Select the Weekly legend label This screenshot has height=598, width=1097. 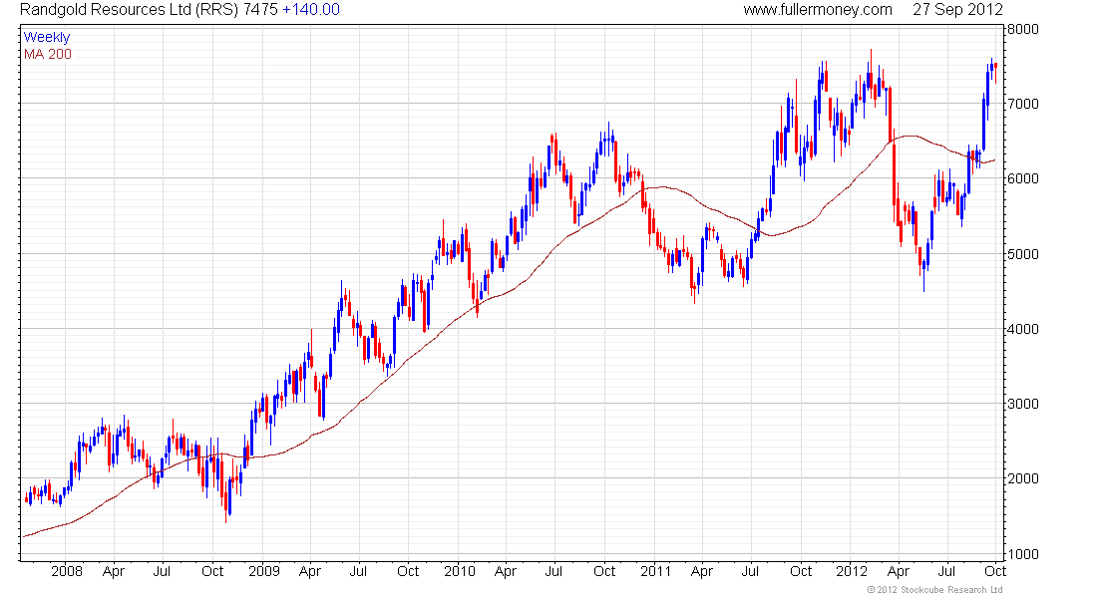point(47,37)
